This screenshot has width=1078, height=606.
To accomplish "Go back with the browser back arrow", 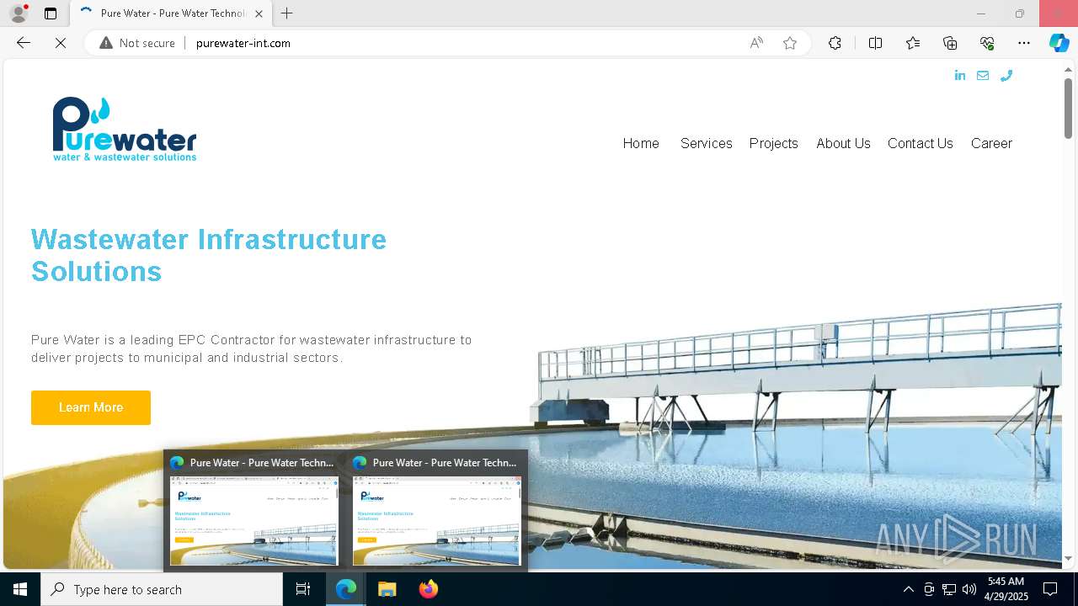I will tap(24, 43).
